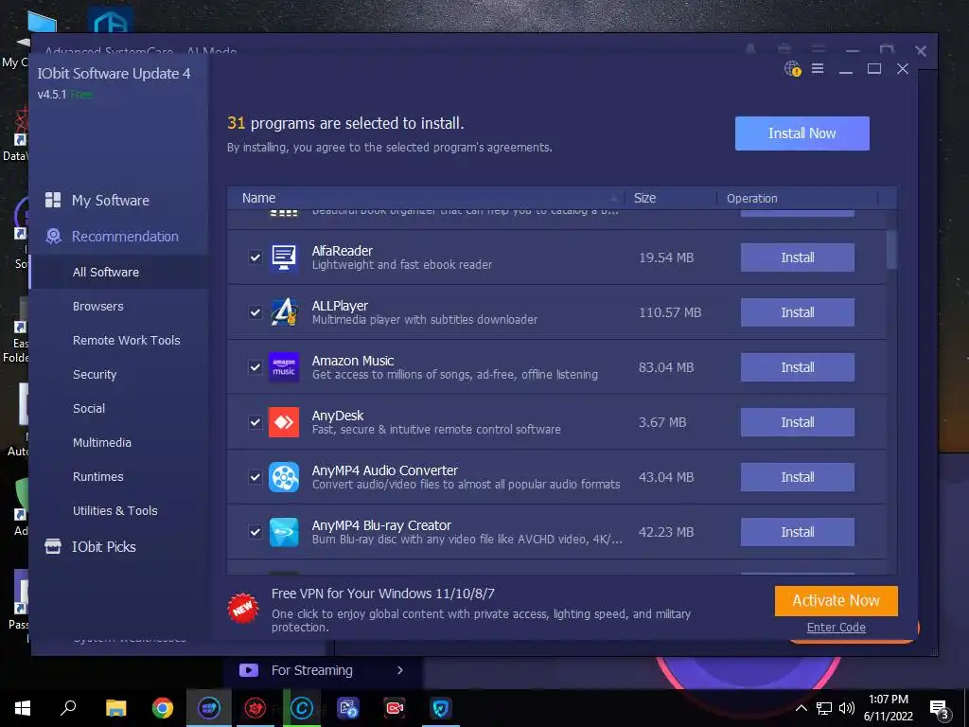Click the blue C taskbar icon
The image size is (969, 727).
pyautogui.click(x=302, y=708)
